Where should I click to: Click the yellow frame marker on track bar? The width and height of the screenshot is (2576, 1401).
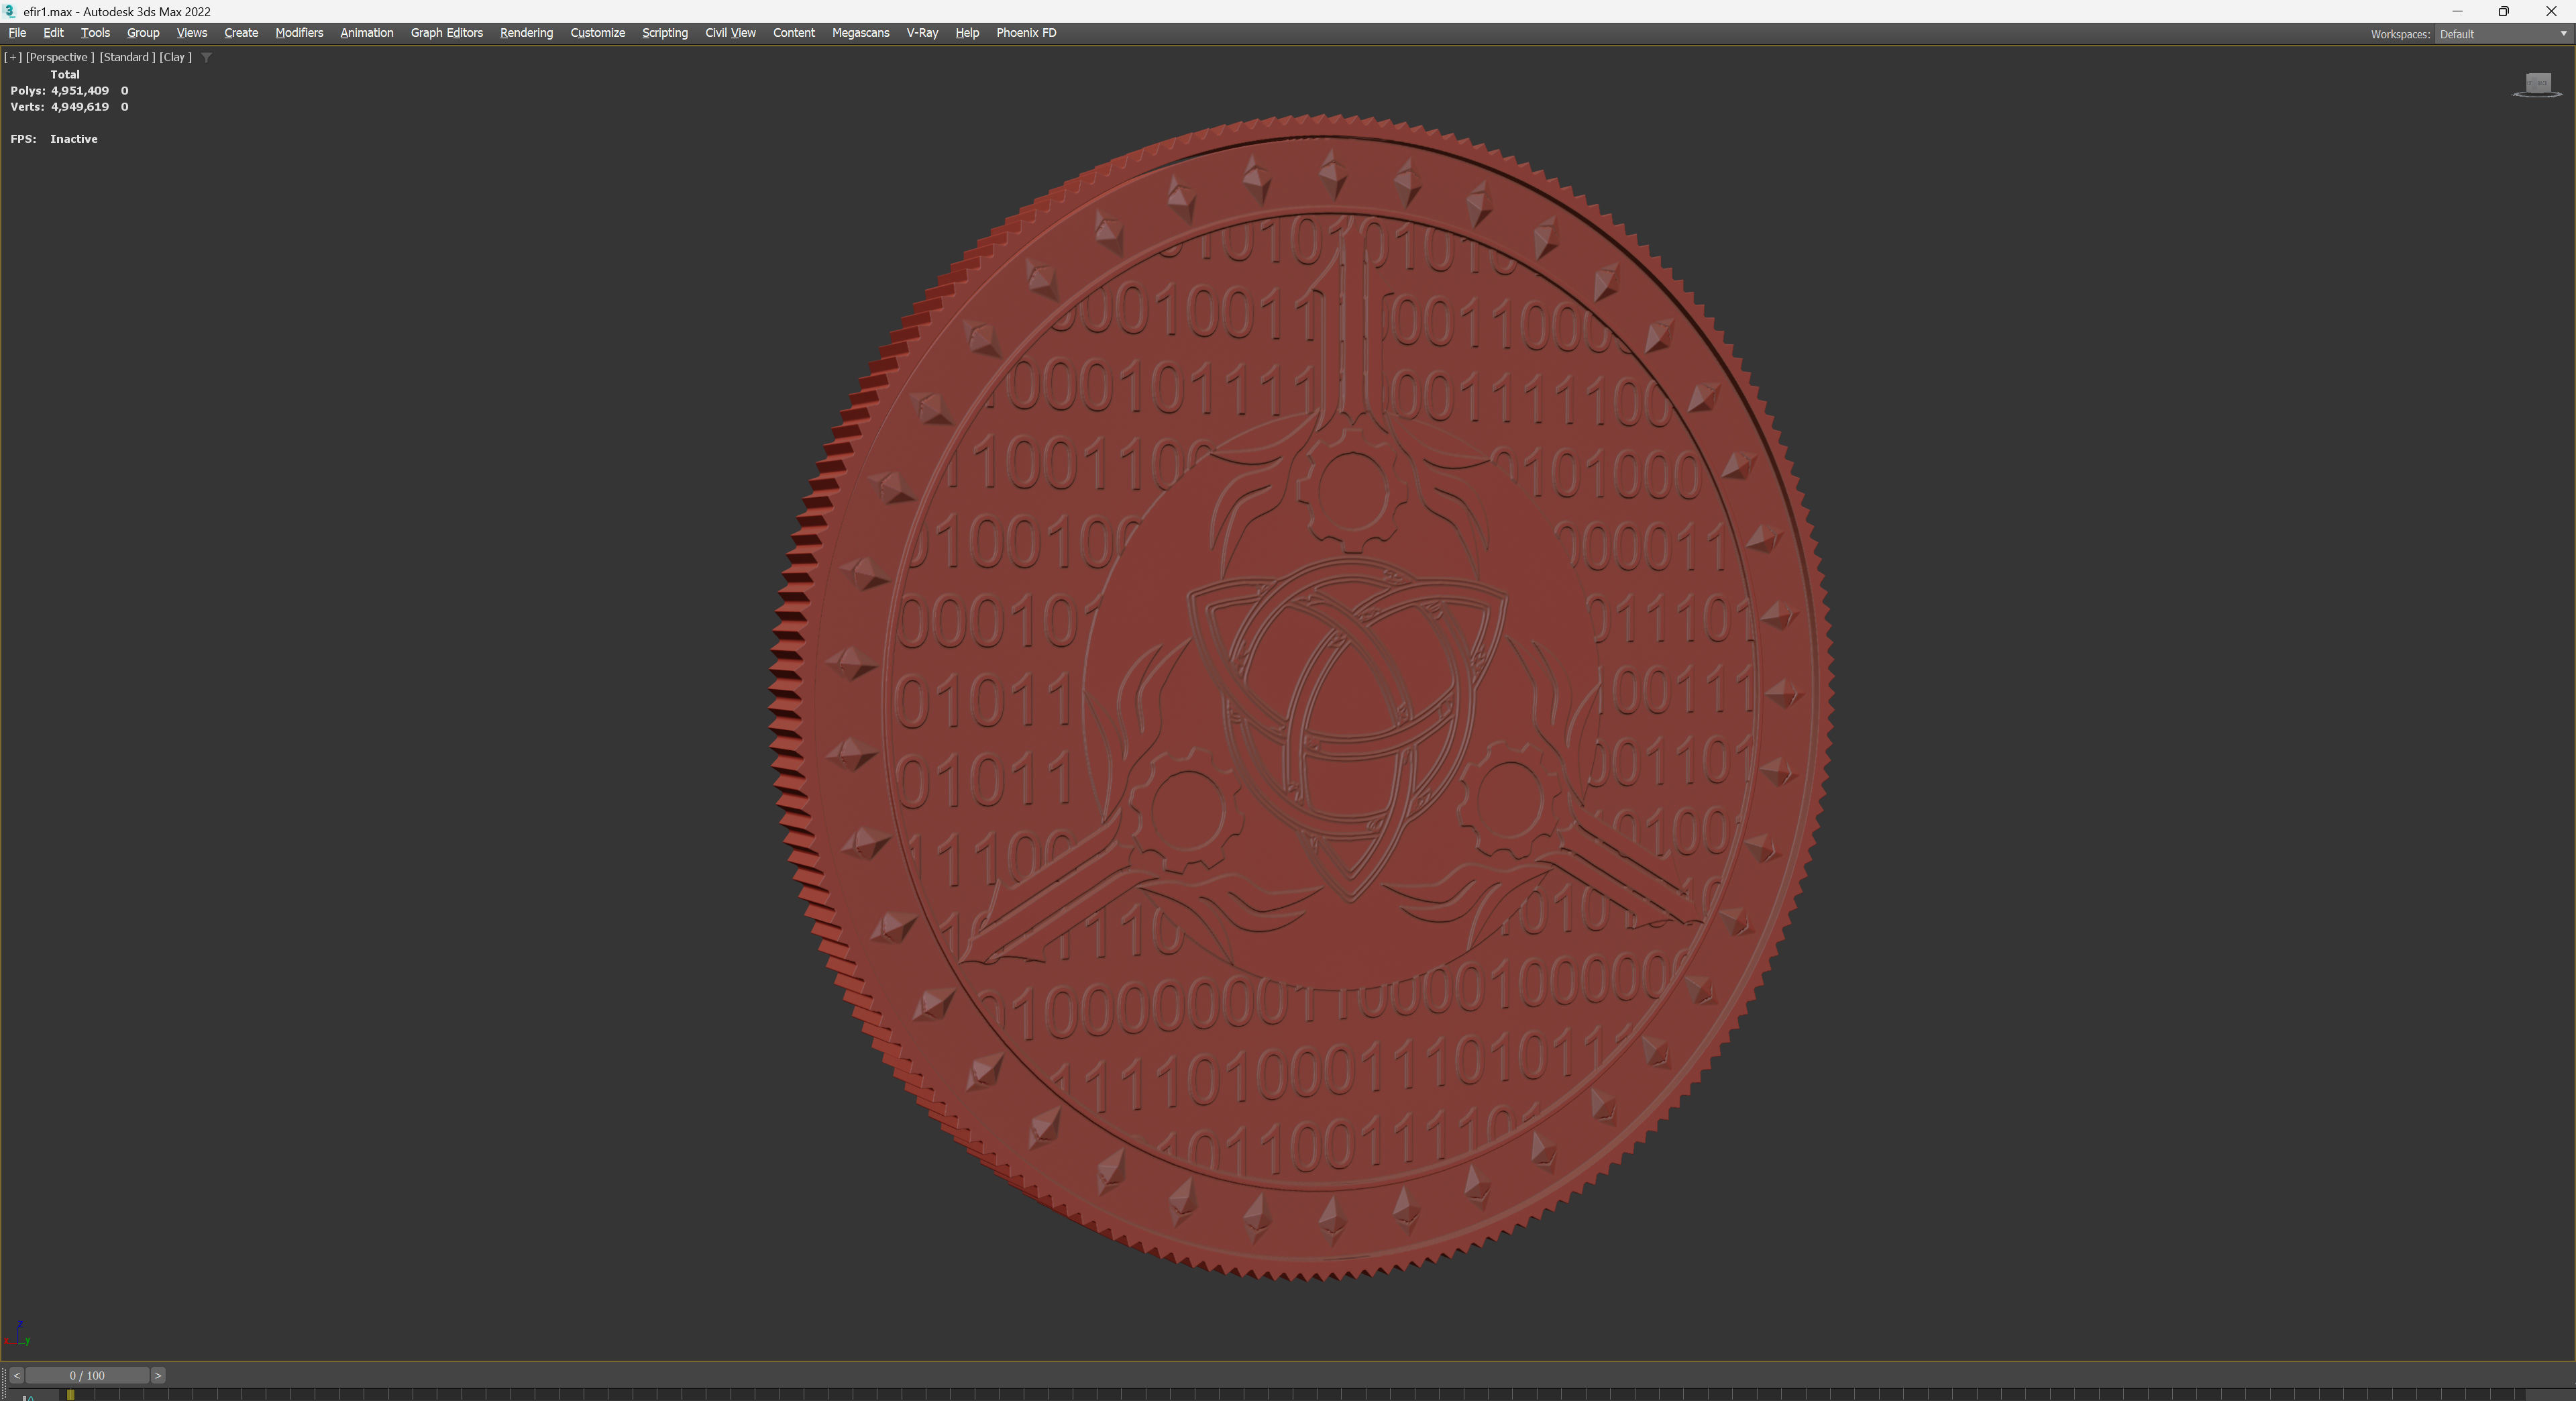(x=70, y=1394)
